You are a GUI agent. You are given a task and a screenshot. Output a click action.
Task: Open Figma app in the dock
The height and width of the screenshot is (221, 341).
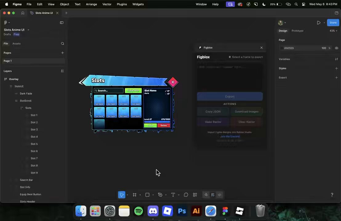tap(225, 211)
